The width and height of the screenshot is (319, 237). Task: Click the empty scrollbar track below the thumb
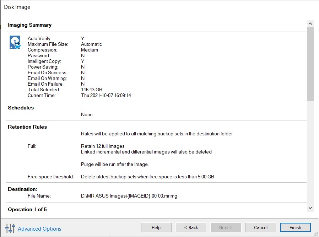(310, 153)
